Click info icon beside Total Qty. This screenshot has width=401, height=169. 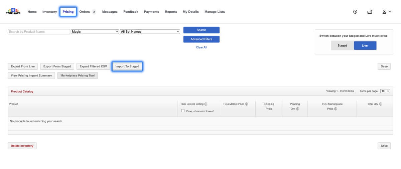click(x=381, y=104)
